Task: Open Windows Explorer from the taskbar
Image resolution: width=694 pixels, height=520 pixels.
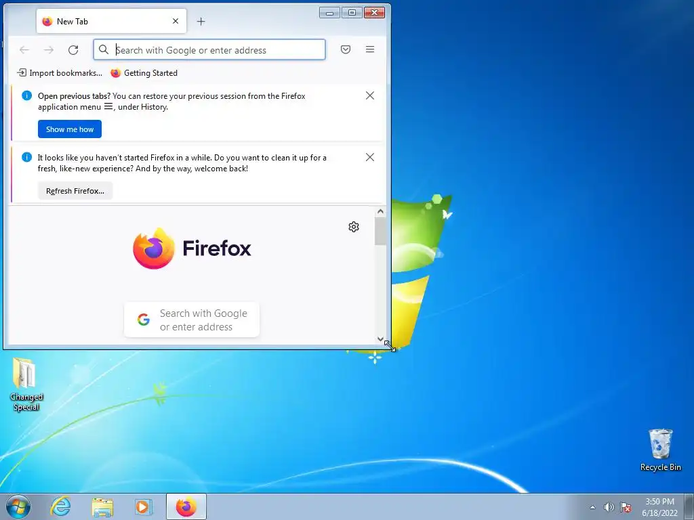Action: [x=102, y=506]
